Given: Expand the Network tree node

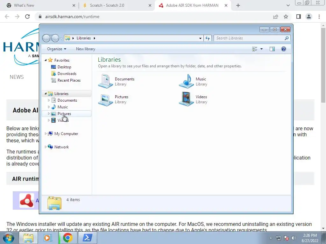Looking at the screenshot, I should click(46, 147).
